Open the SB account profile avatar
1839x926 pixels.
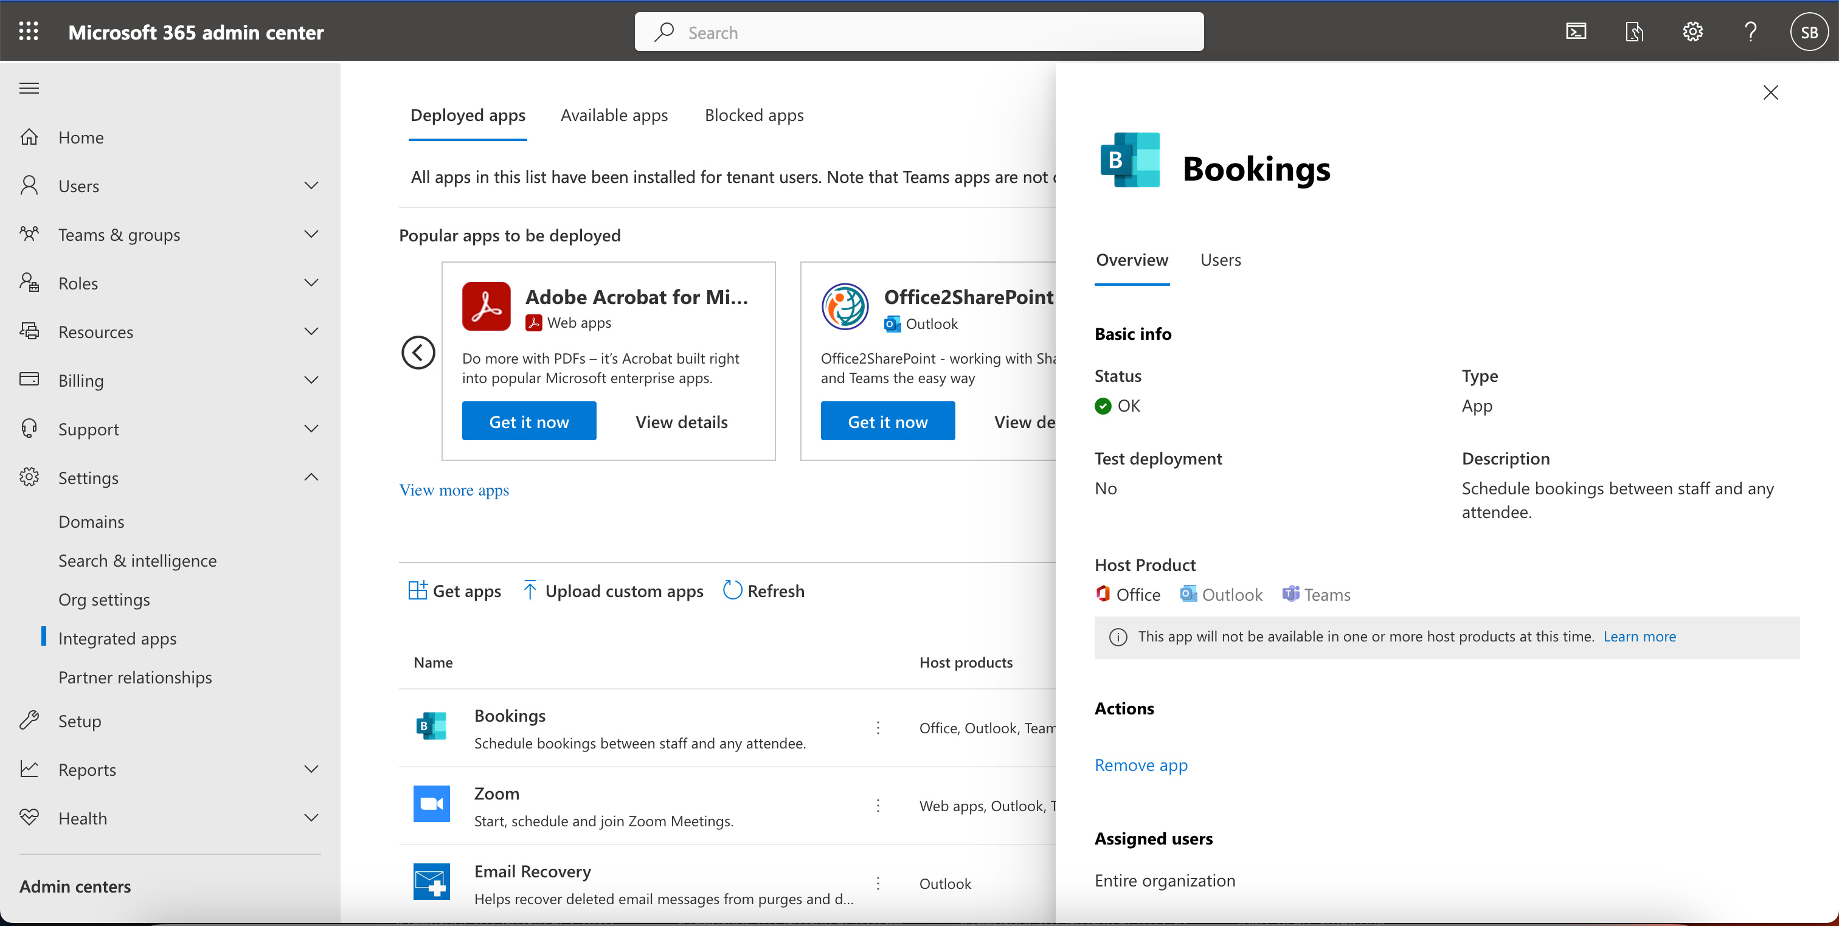1809,32
